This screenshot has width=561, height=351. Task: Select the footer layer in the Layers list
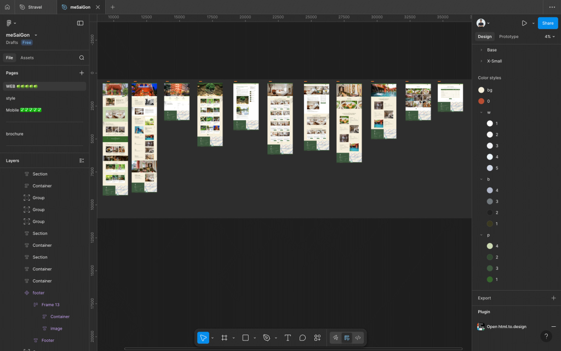pyautogui.click(x=38, y=293)
